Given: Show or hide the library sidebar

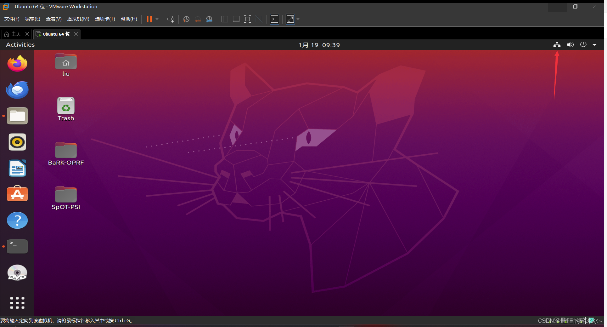Looking at the screenshot, I should point(225,19).
